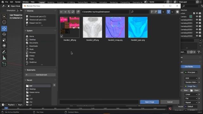Go back to previous folder in file browser
The height and width of the screenshot is (114, 203).
(61, 12)
